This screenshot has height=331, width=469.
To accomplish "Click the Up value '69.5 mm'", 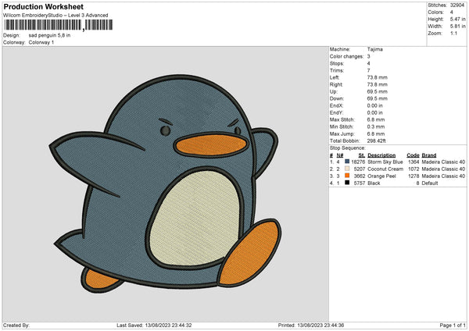I will 378,91.
